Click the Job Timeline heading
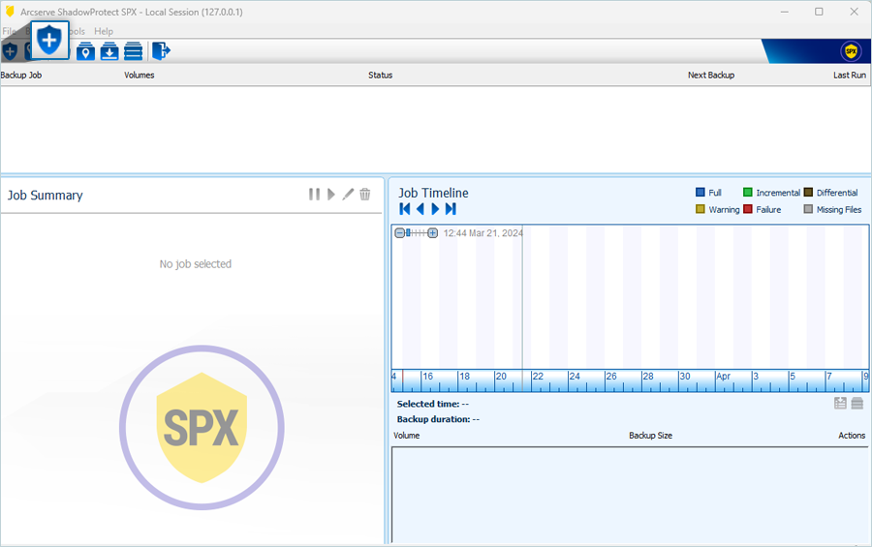This screenshot has height=547, width=872. [433, 193]
